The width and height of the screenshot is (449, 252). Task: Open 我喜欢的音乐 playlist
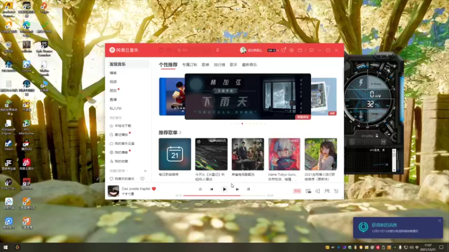pyautogui.click(x=122, y=179)
